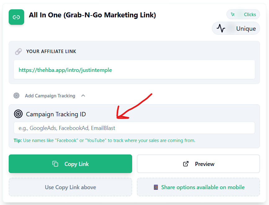The height and width of the screenshot is (205, 269).
Task: Click the copy icon inside Copy Link button
Action: click(55, 164)
